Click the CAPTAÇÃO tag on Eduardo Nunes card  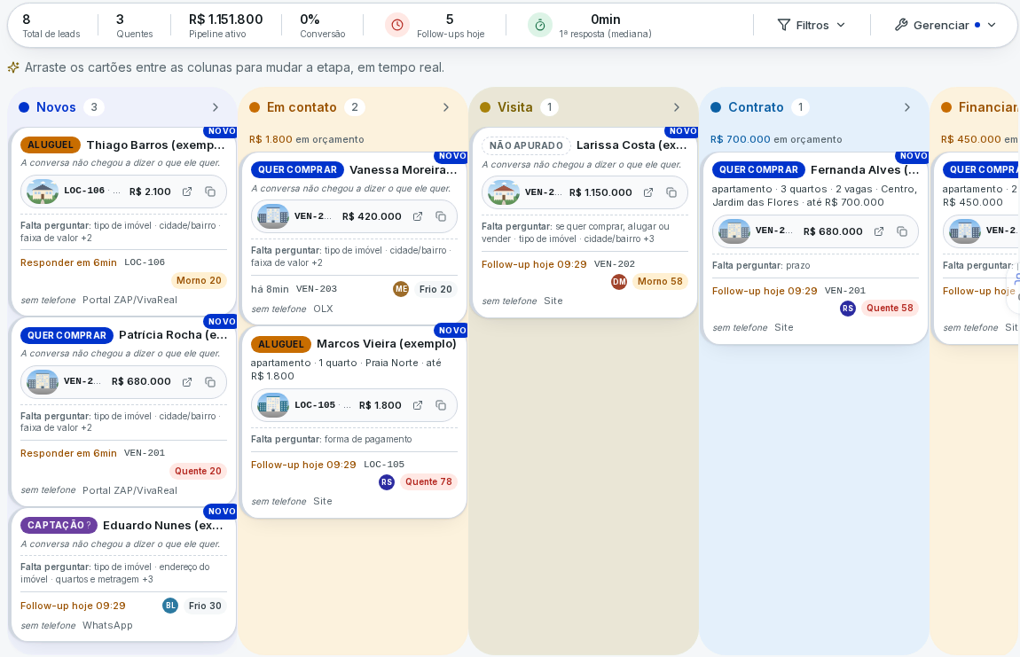59,525
